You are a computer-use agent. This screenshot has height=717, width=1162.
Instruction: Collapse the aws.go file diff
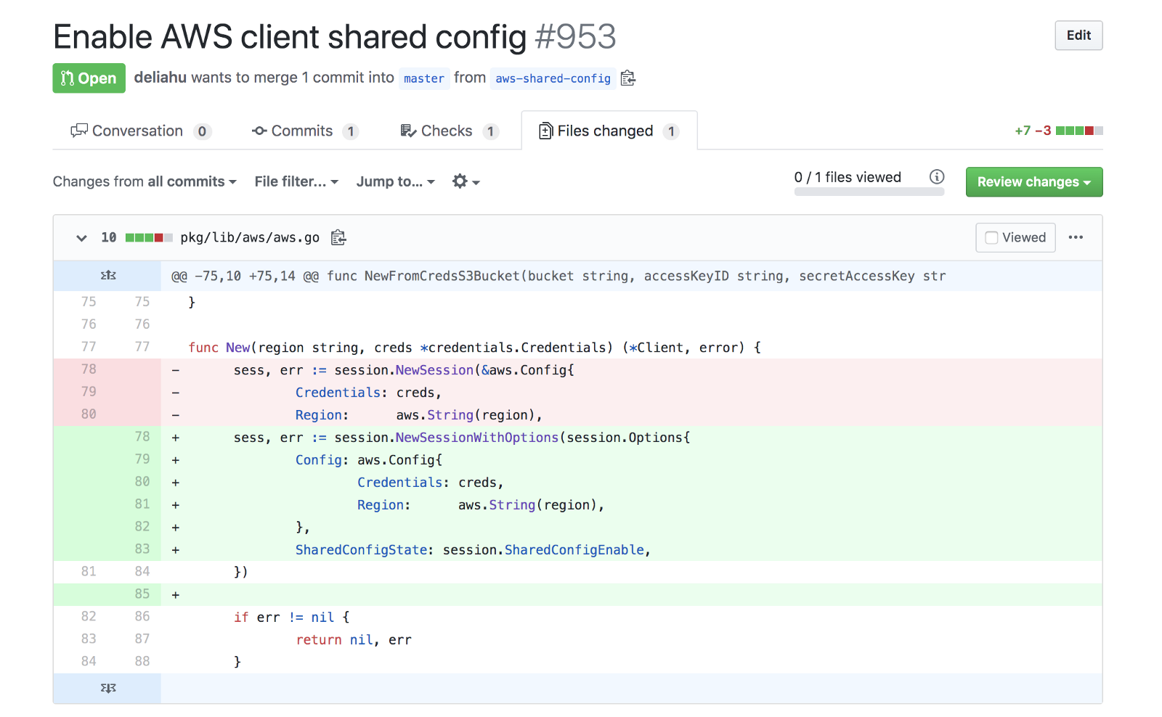(x=81, y=238)
